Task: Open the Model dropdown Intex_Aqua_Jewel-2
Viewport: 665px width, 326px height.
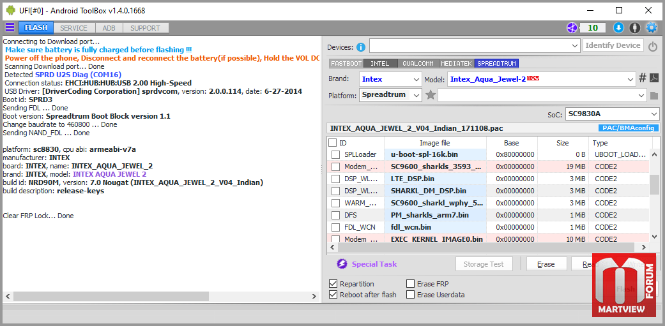Action: pos(540,78)
